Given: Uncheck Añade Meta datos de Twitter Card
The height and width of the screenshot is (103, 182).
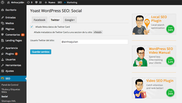Looking at the screenshot, I should [x=32, y=27].
